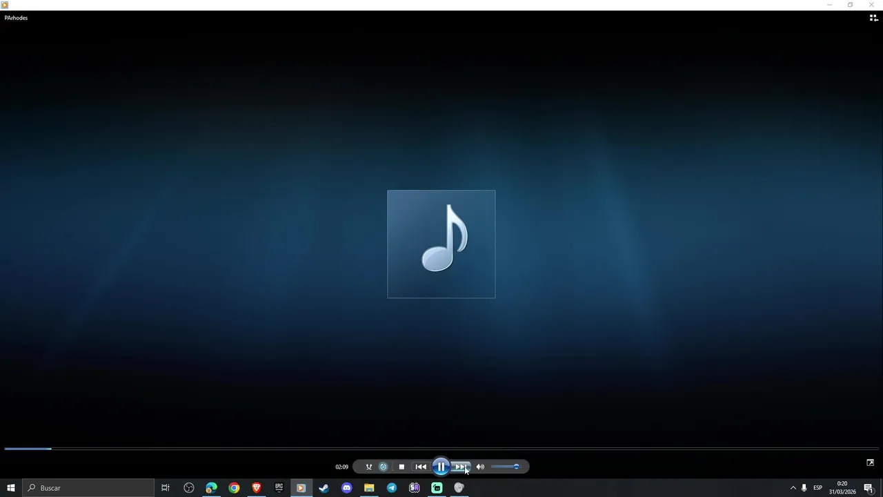Open the Windows Start menu
883x497 pixels.
11,488
